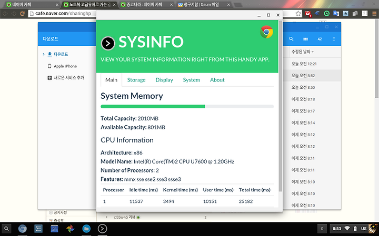Open the Files app from the shelf
The width and height of the screenshot is (379, 236).
pos(86,229)
